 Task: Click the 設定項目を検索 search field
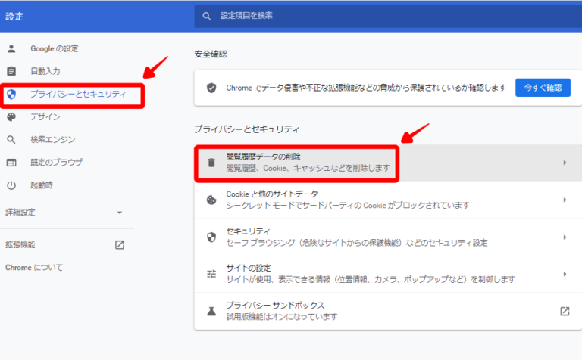point(379,15)
